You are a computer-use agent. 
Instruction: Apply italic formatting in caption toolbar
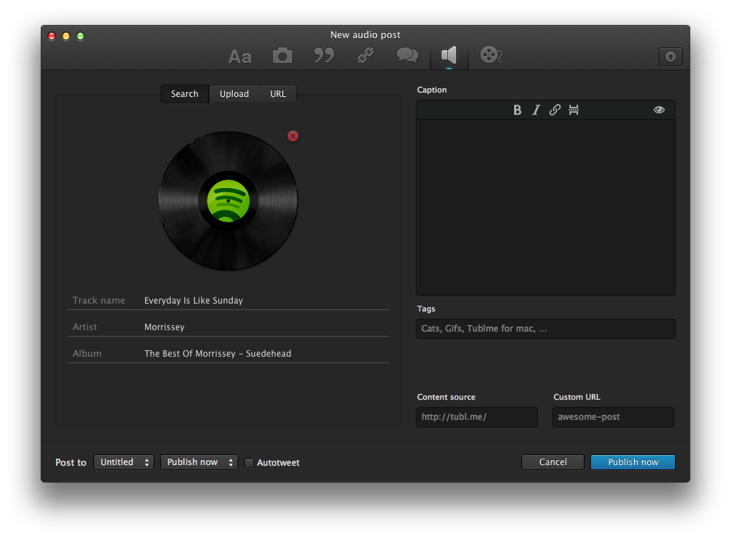coord(536,110)
